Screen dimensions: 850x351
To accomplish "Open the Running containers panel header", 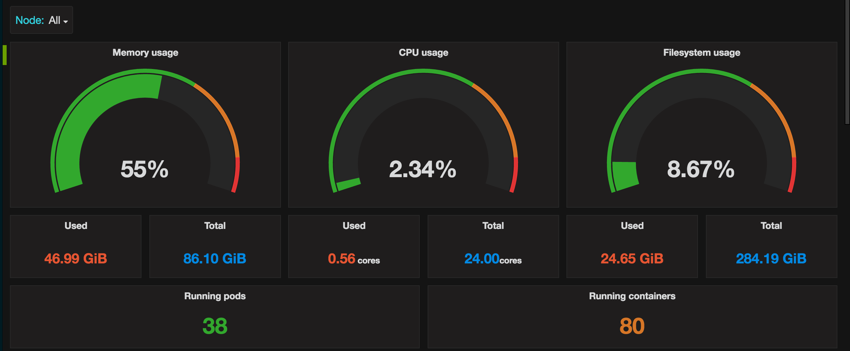I will tap(632, 296).
